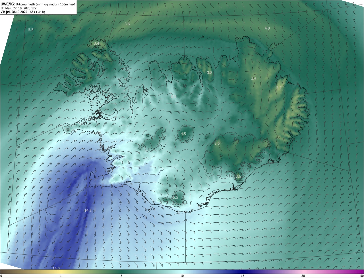
Task: Click the initialization time line "IT: Mán. 27. 10. 2025 12Z"
Action: pyautogui.click(x=18, y=8)
